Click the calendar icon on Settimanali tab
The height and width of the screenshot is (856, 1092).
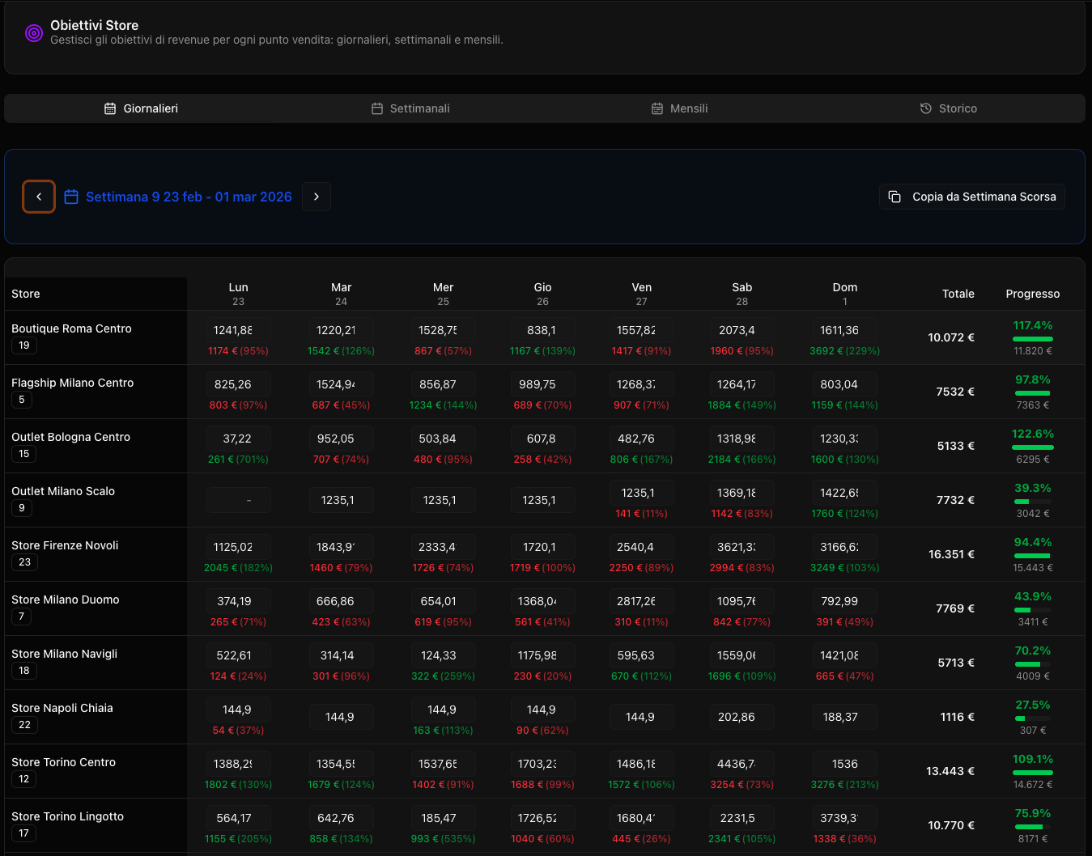pyautogui.click(x=377, y=108)
